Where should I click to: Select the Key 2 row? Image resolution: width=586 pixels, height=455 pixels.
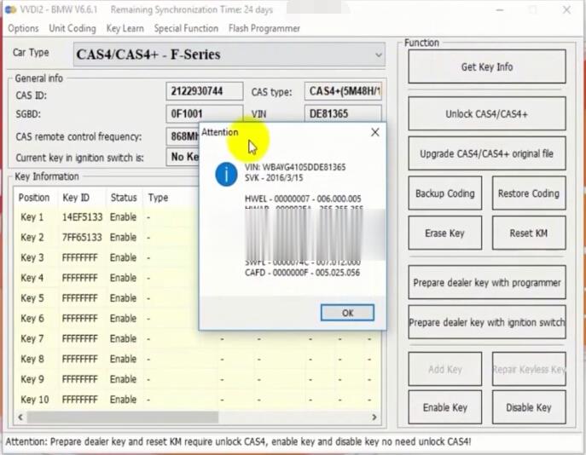[x=107, y=238]
